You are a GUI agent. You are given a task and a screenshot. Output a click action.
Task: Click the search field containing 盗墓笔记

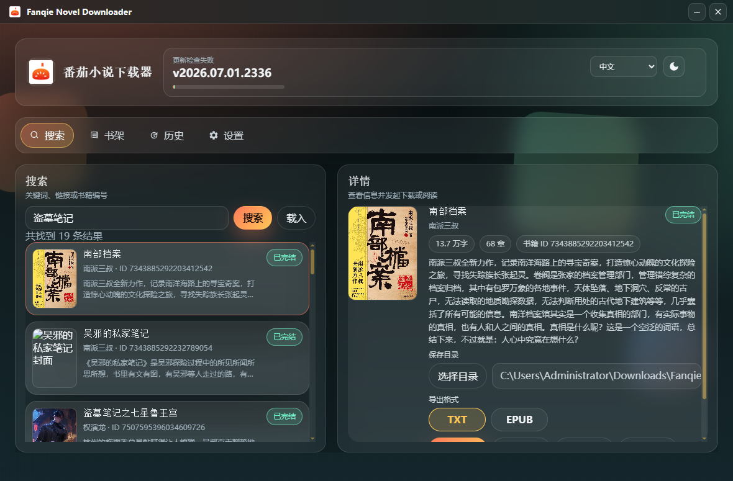click(127, 218)
